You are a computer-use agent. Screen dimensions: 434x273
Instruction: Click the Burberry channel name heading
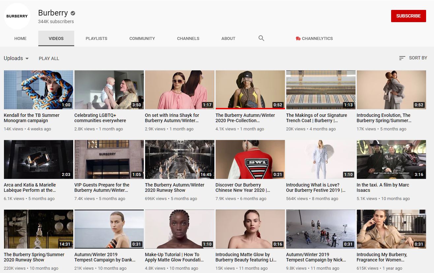pyautogui.click(x=53, y=13)
